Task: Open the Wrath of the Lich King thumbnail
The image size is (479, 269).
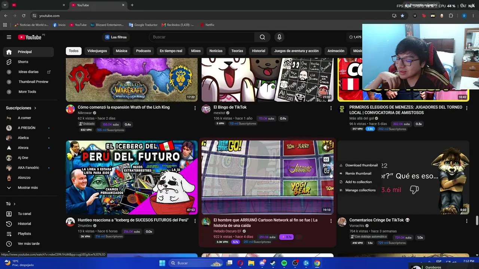Action: (x=132, y=80)
